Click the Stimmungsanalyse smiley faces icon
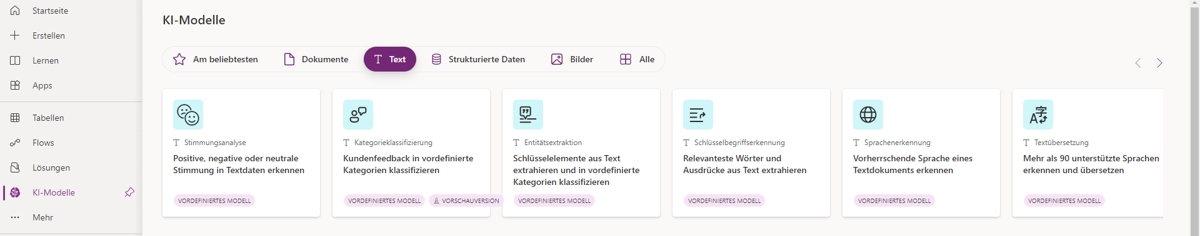The image size is (1200, 236). pos(188,115)
